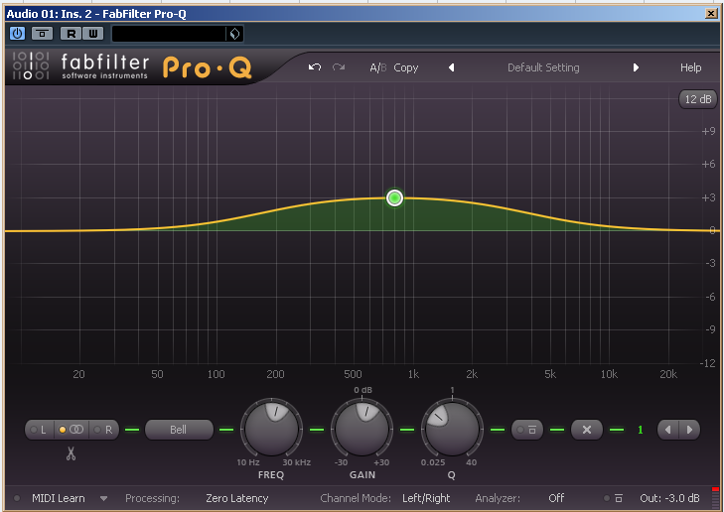Viewport: 724px width, 512px height.
Task: Click the host window options icon beside power
Action: pos(42,33)
